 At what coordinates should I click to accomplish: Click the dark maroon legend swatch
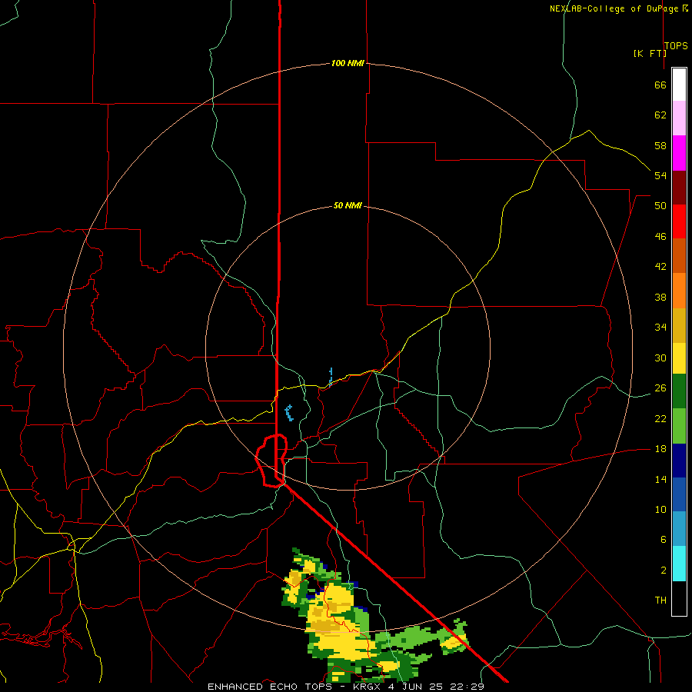(x=679, y=188)
